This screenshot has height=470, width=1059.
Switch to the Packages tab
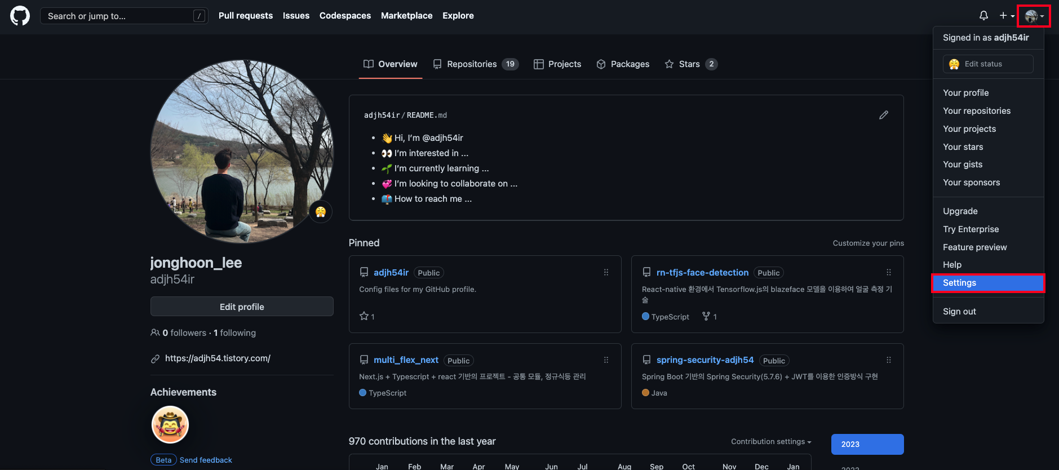tap(623, 64)
